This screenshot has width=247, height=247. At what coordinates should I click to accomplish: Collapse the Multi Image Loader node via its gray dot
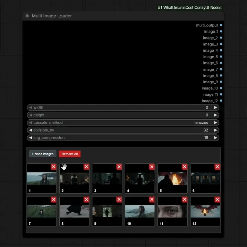27,16
